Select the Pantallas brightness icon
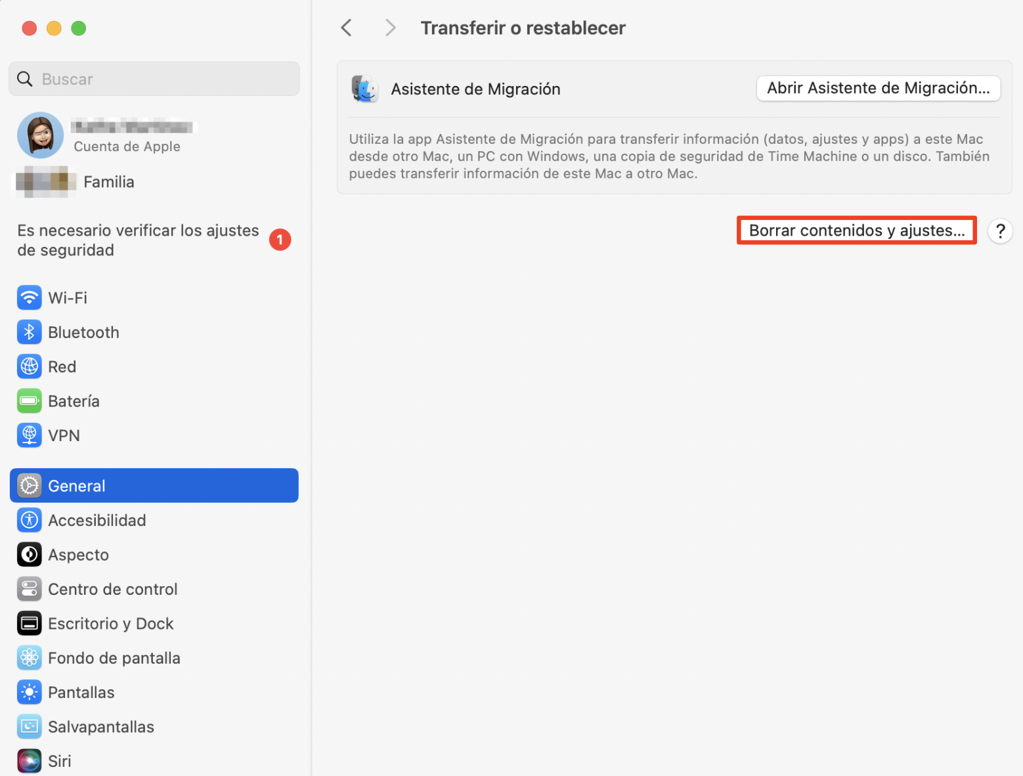1023x776 pixels. point(29,692)
